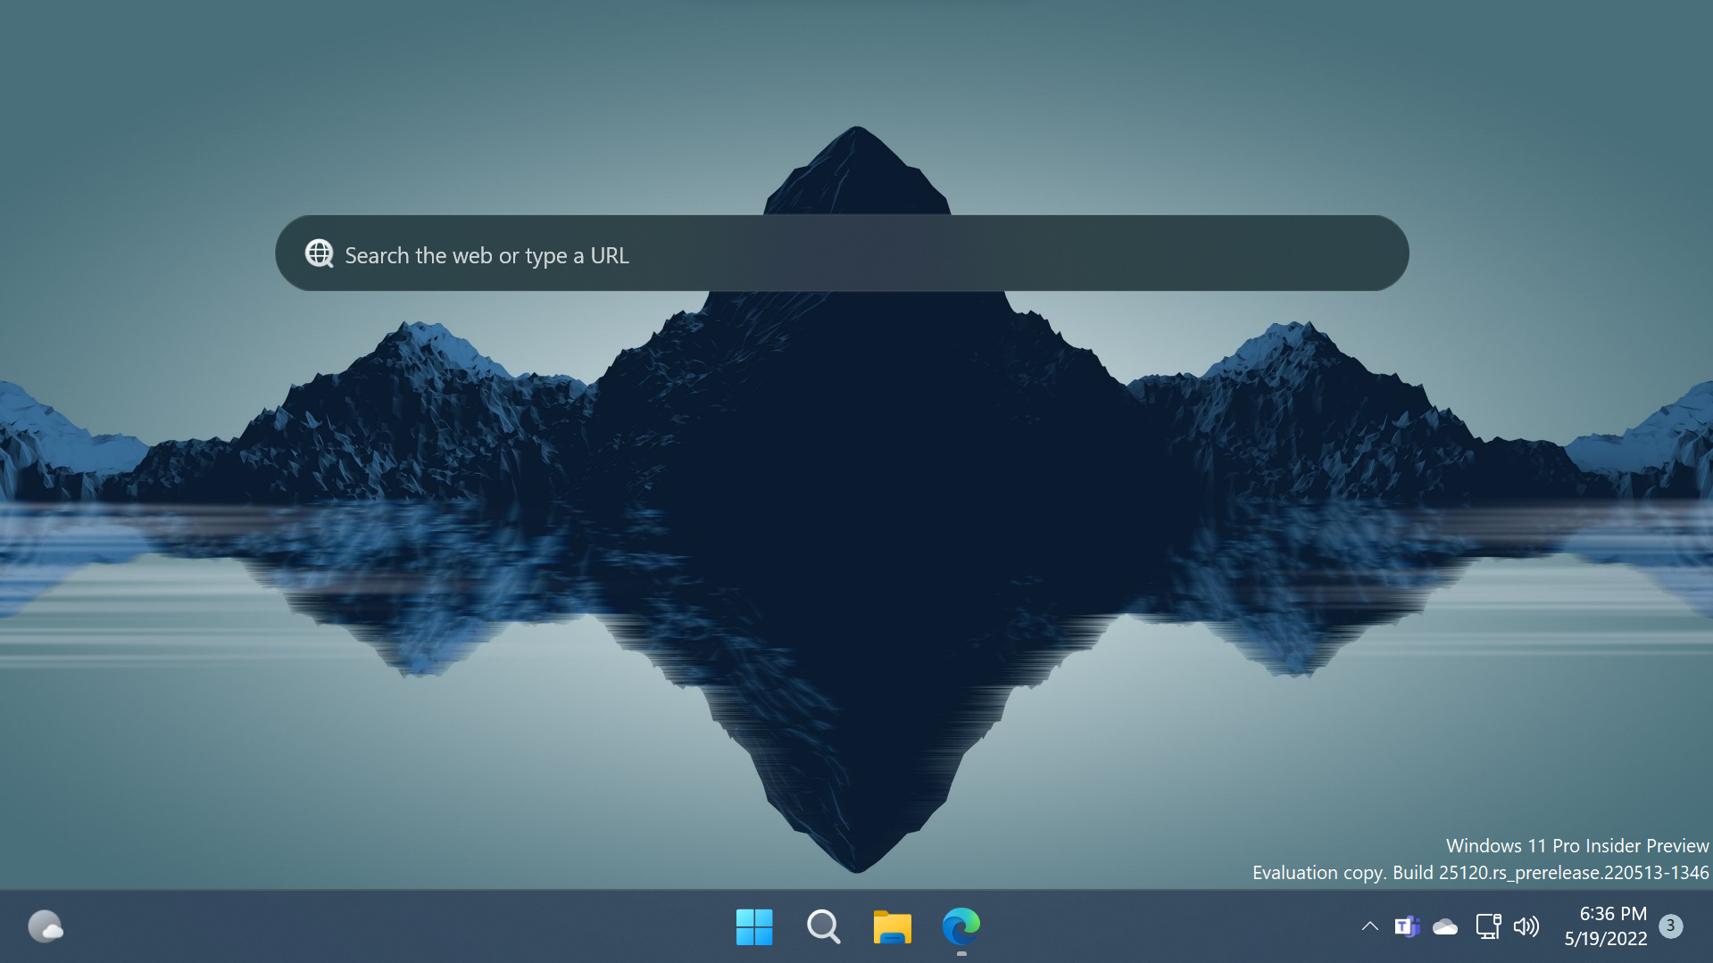
Task: Open Windows Search from the taskbar
Action: point(823,926)
